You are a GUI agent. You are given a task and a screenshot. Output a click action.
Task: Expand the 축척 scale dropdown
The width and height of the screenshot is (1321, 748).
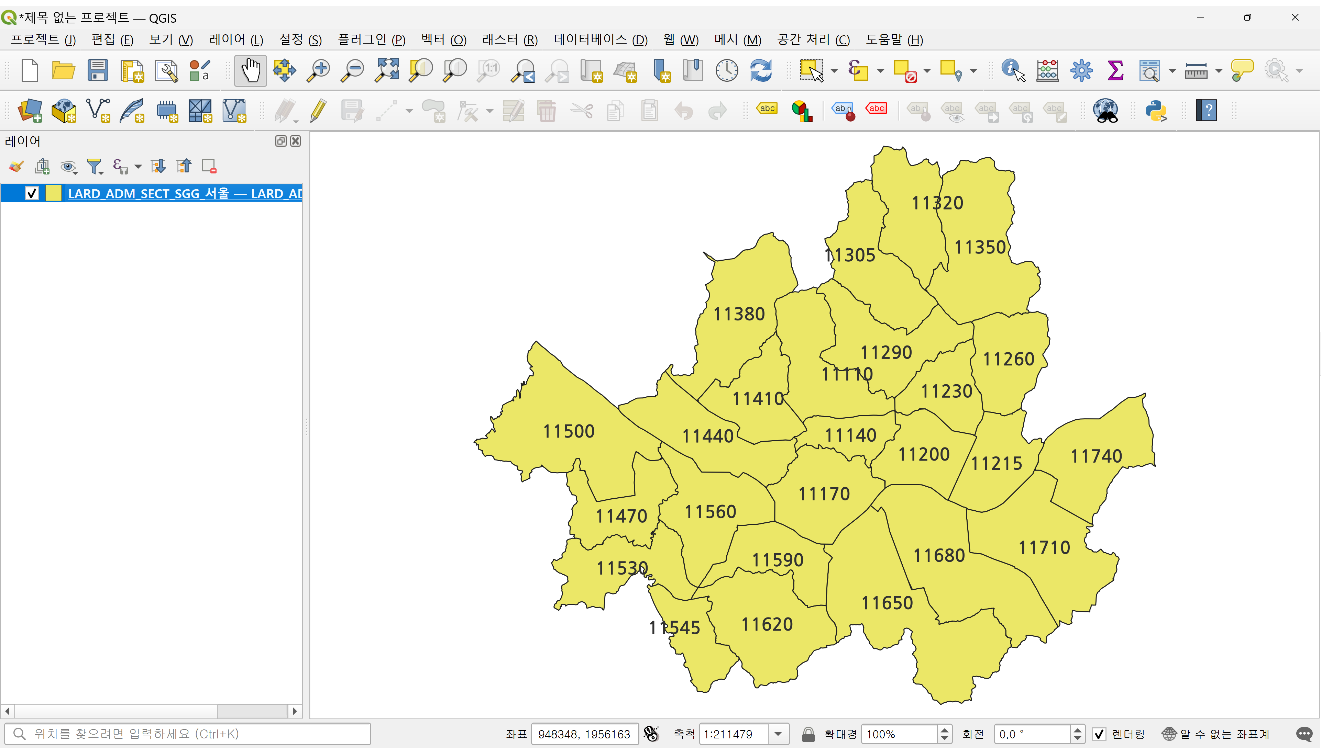pos(778,734)
